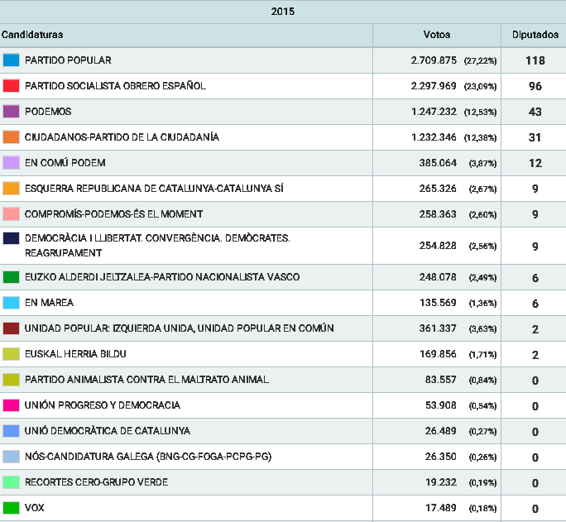Screen dimensions: 566x522
Task: Click the lilac swatch for En Comú Podem
Action: [11, 163]
